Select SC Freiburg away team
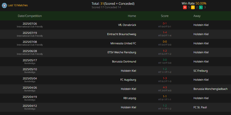231x115 pixels. (x=200, y=71)
